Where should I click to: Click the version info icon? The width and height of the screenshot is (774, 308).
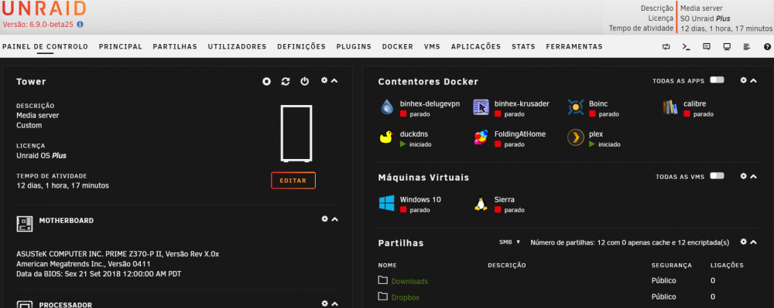(80, 24)
